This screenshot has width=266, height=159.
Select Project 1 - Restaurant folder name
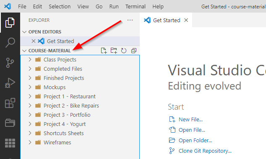[x=70, y=96]
